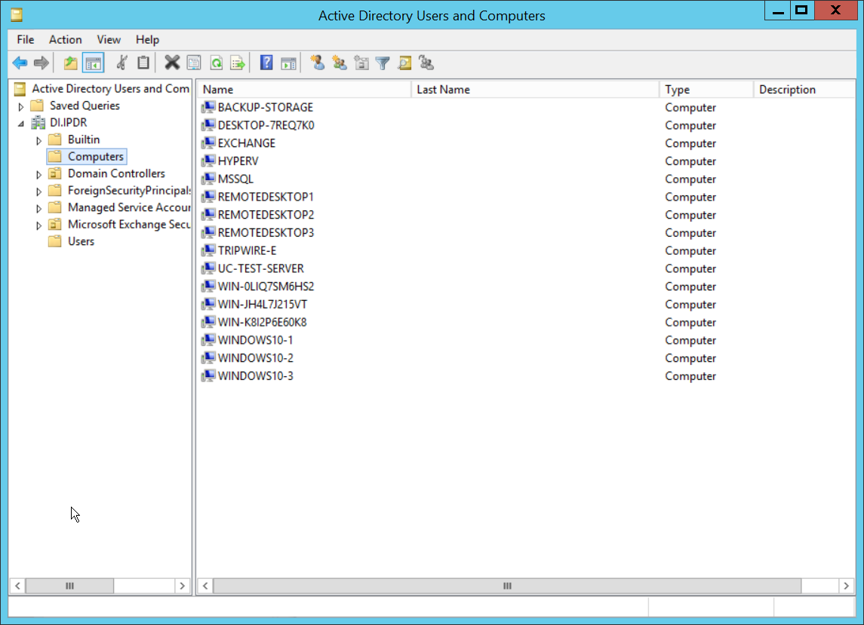Click the DI.IPDR domain icon
864x625 pixels.
coord(38,122)
